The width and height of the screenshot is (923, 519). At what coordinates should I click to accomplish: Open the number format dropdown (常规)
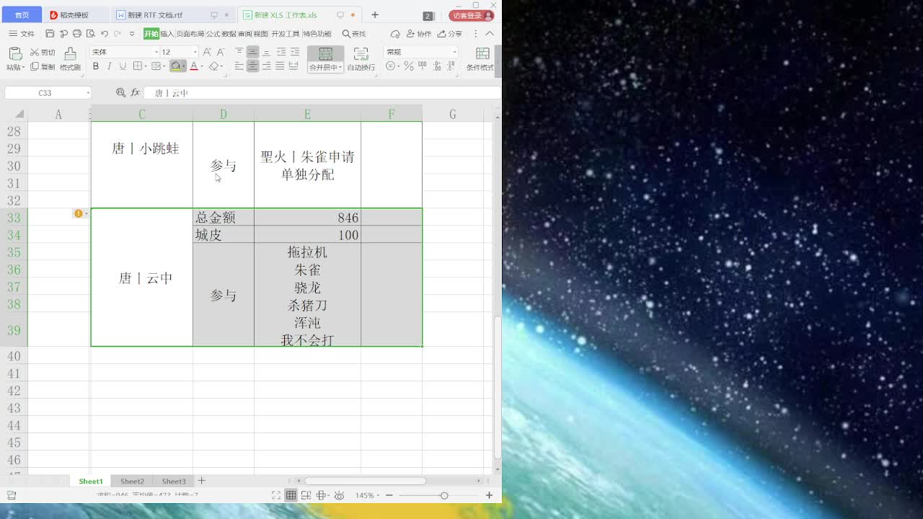[x=454, y=52]
